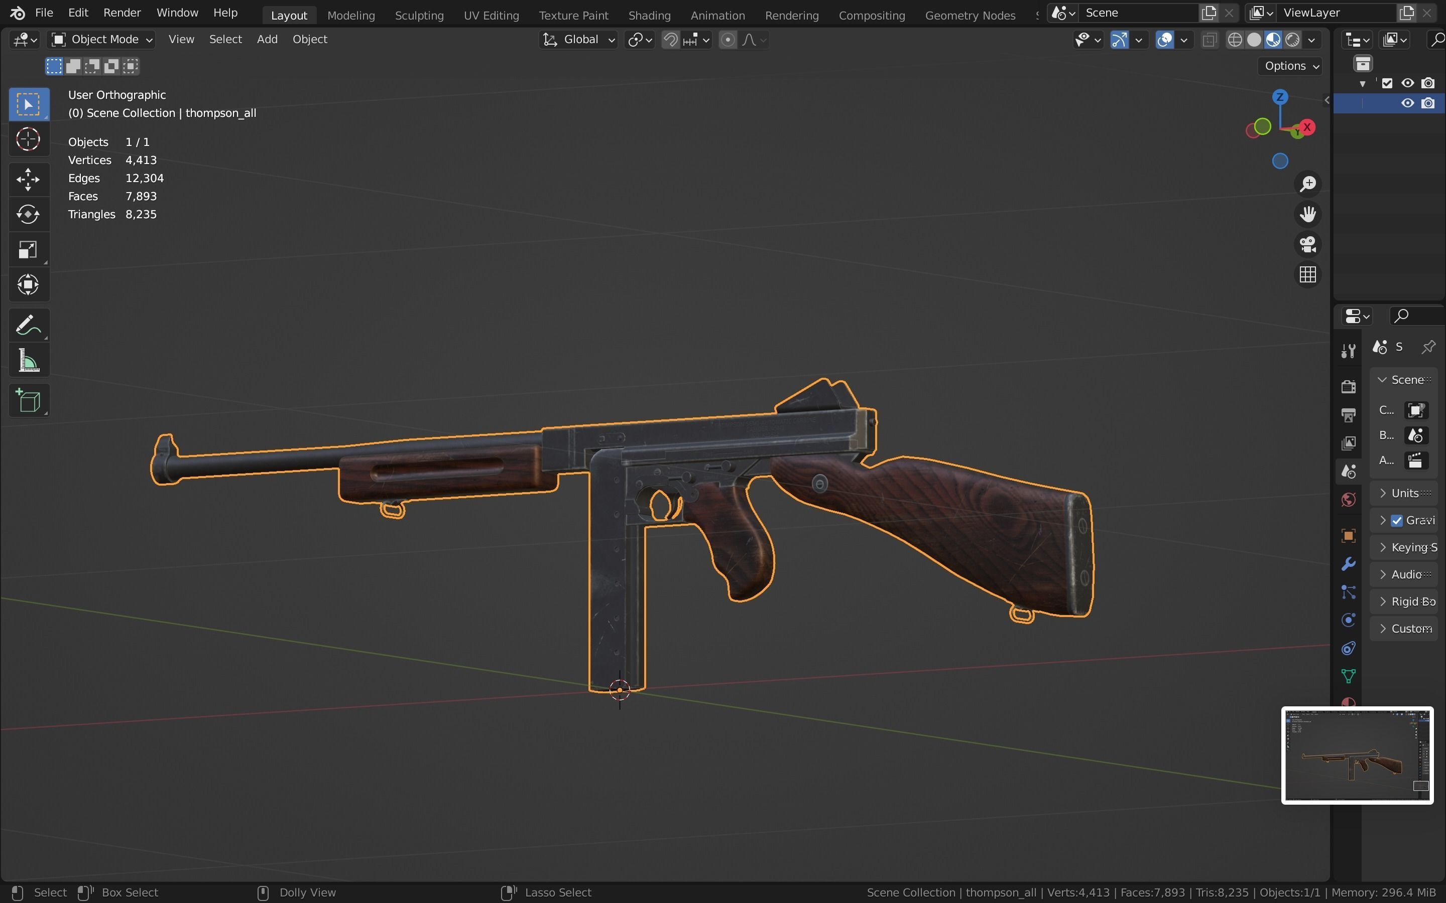This screenshot has height=903, width=1446.
Task: Select the Rotate tool
Action: pyautogui.click(x=28, y=214)
